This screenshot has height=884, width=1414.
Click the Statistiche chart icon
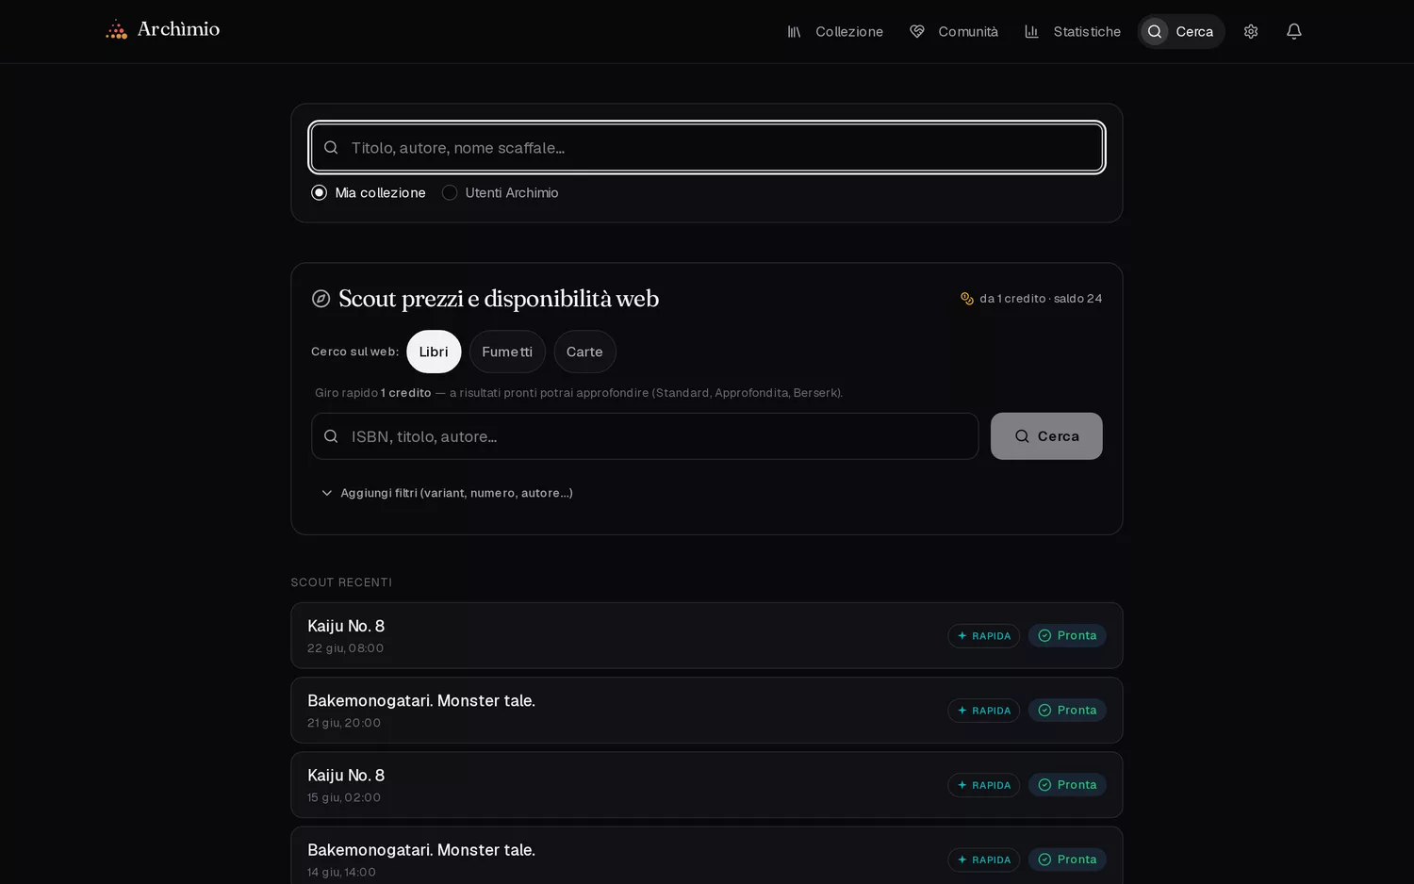coord(1031,31)
